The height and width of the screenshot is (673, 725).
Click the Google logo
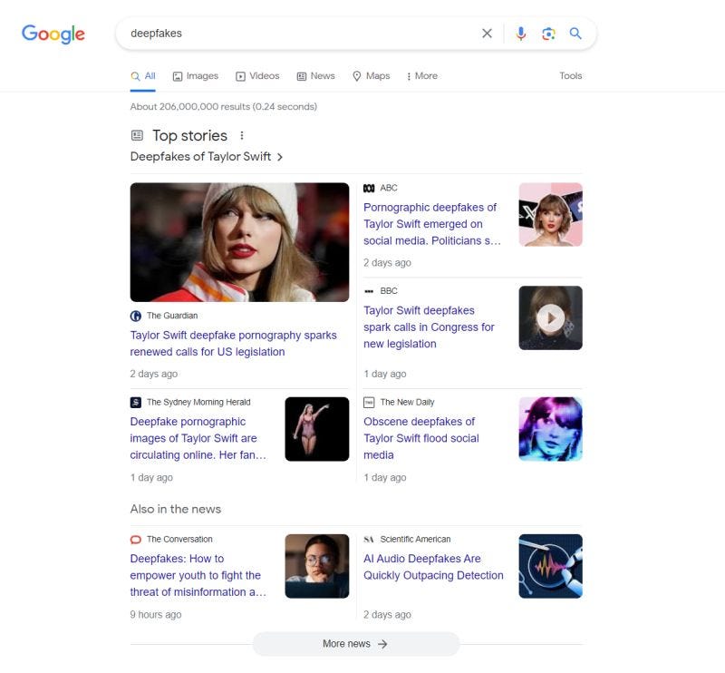coord(53,34)
